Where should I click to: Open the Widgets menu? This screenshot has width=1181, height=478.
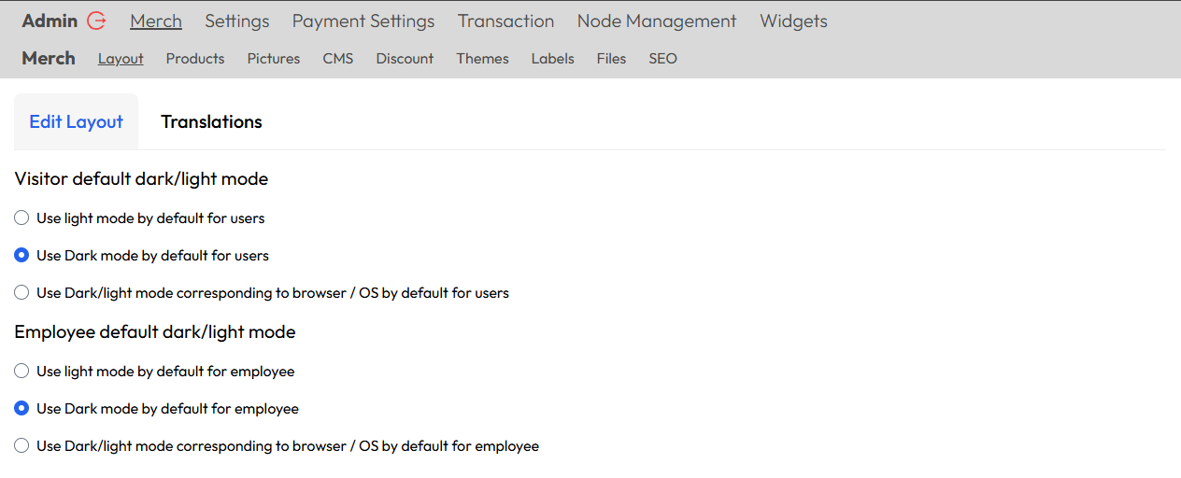tap(793, 21)
